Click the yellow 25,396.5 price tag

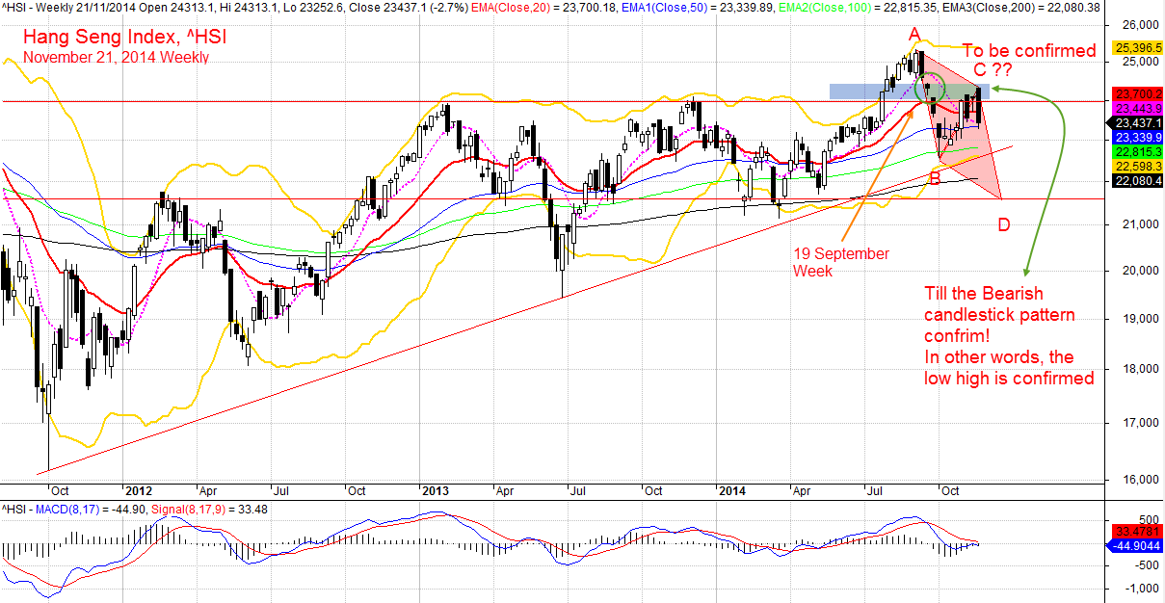click(x=1136, y=47)
